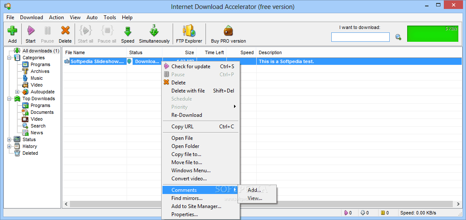Click the Pause all toolbar icon
The width and height of the screenshot is (466, 220).
point(107,31)
